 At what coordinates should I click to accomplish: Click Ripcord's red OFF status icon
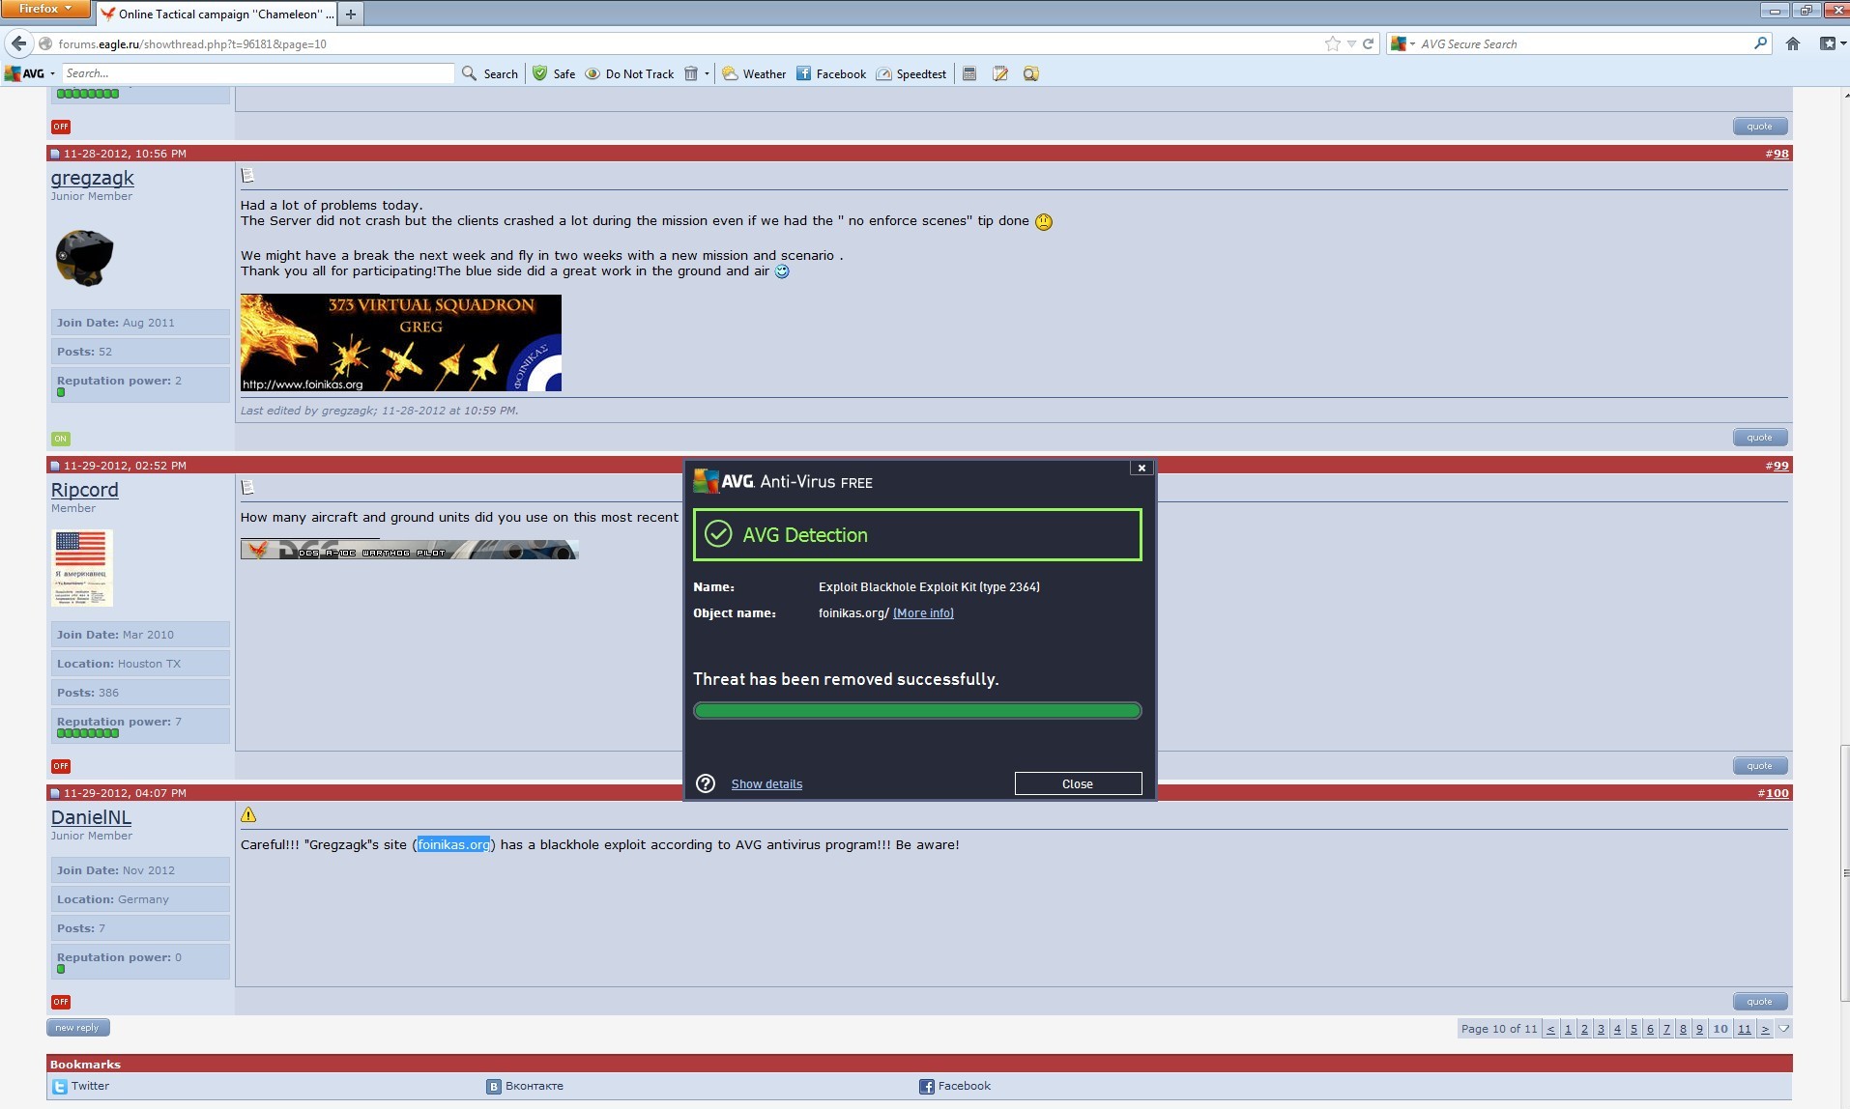click(61, 766)
